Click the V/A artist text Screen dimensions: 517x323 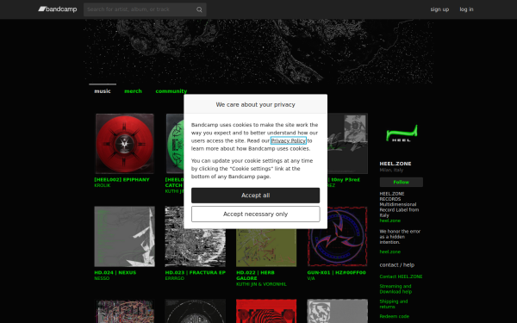[311, 278]
